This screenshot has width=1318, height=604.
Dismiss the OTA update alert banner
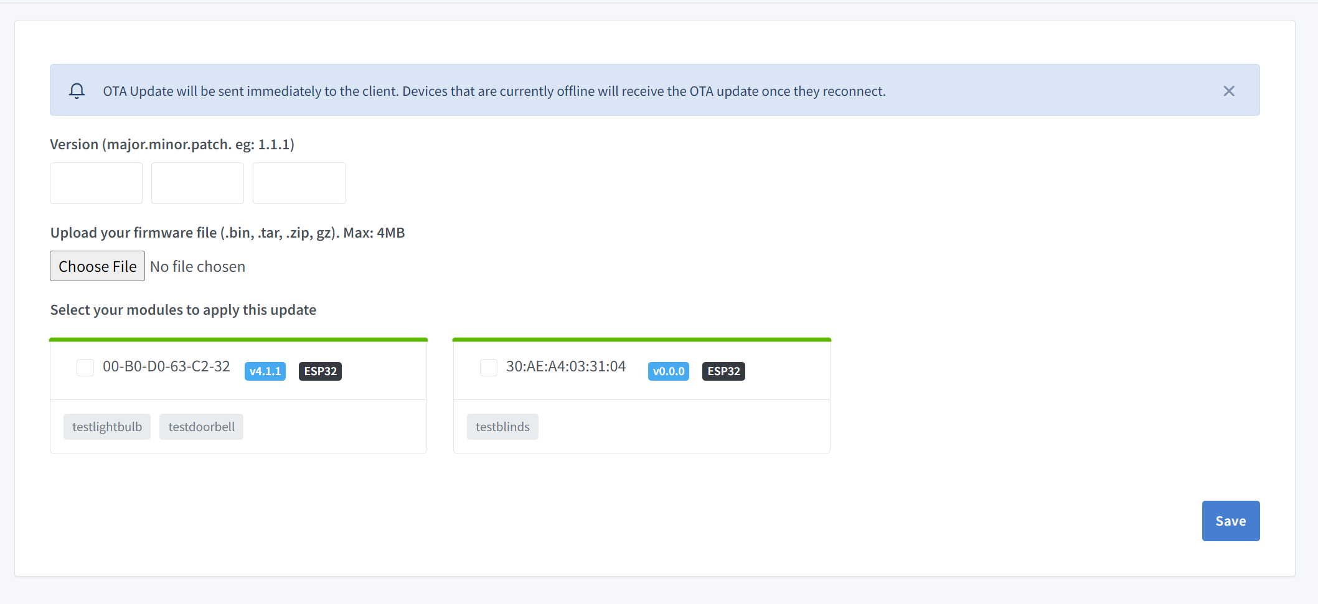(x=1228, y=91)
